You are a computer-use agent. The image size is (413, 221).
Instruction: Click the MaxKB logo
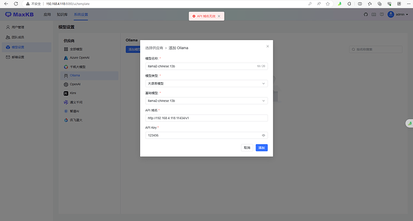point(20,14)
